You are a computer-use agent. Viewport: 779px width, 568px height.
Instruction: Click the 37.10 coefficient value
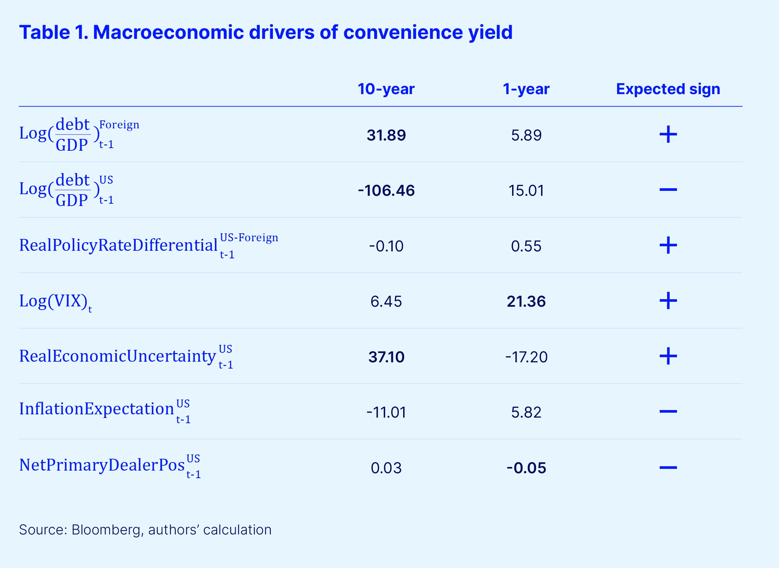tap(386, 357)
